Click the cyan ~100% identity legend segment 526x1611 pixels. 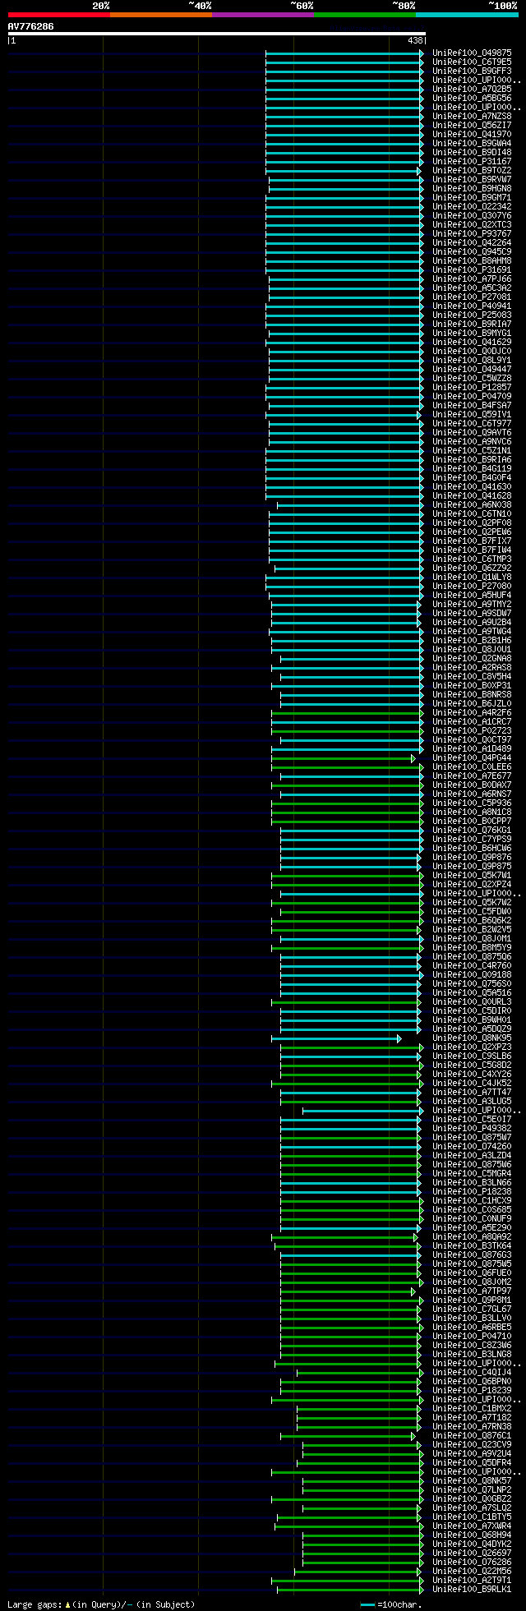467,15
